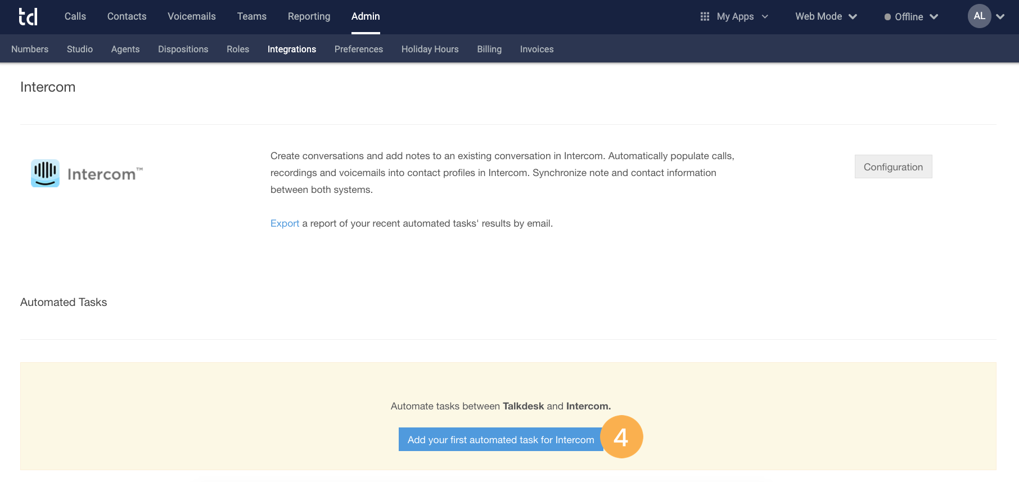1019x482 pixels.
Task: Open the Preferences section
Action: [x=359, y=49]
